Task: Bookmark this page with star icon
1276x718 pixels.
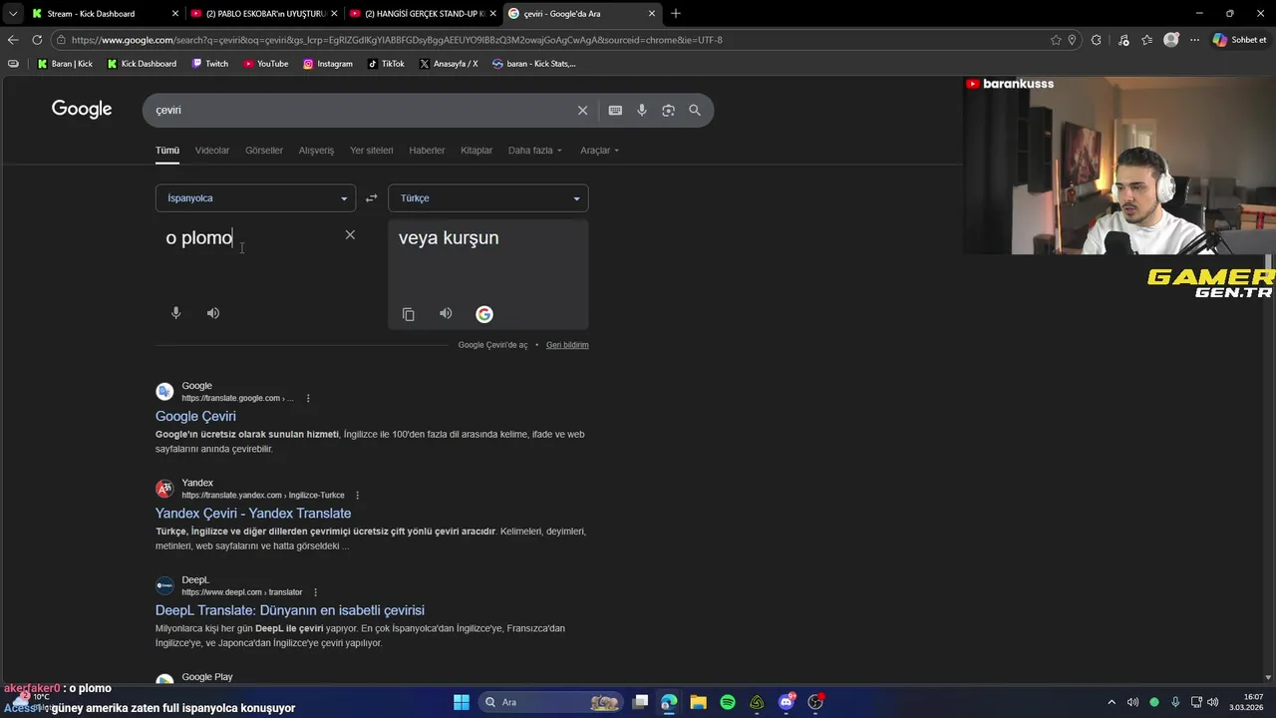Action: pyautogui.click(x=1056, y=40)
